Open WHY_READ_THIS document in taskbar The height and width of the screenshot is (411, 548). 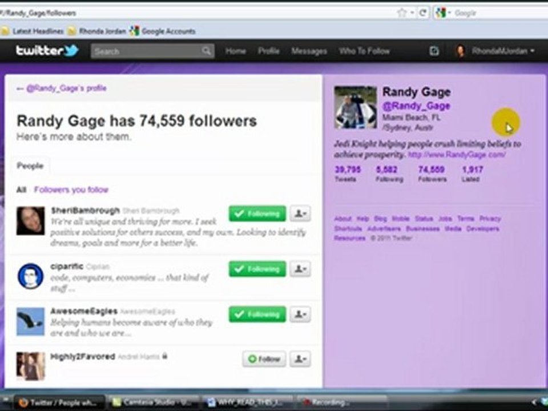point(247,402)
